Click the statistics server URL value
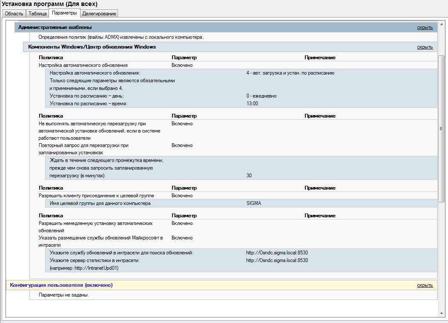The width and height of the screenshot is (448, 323). coord(277,260)
